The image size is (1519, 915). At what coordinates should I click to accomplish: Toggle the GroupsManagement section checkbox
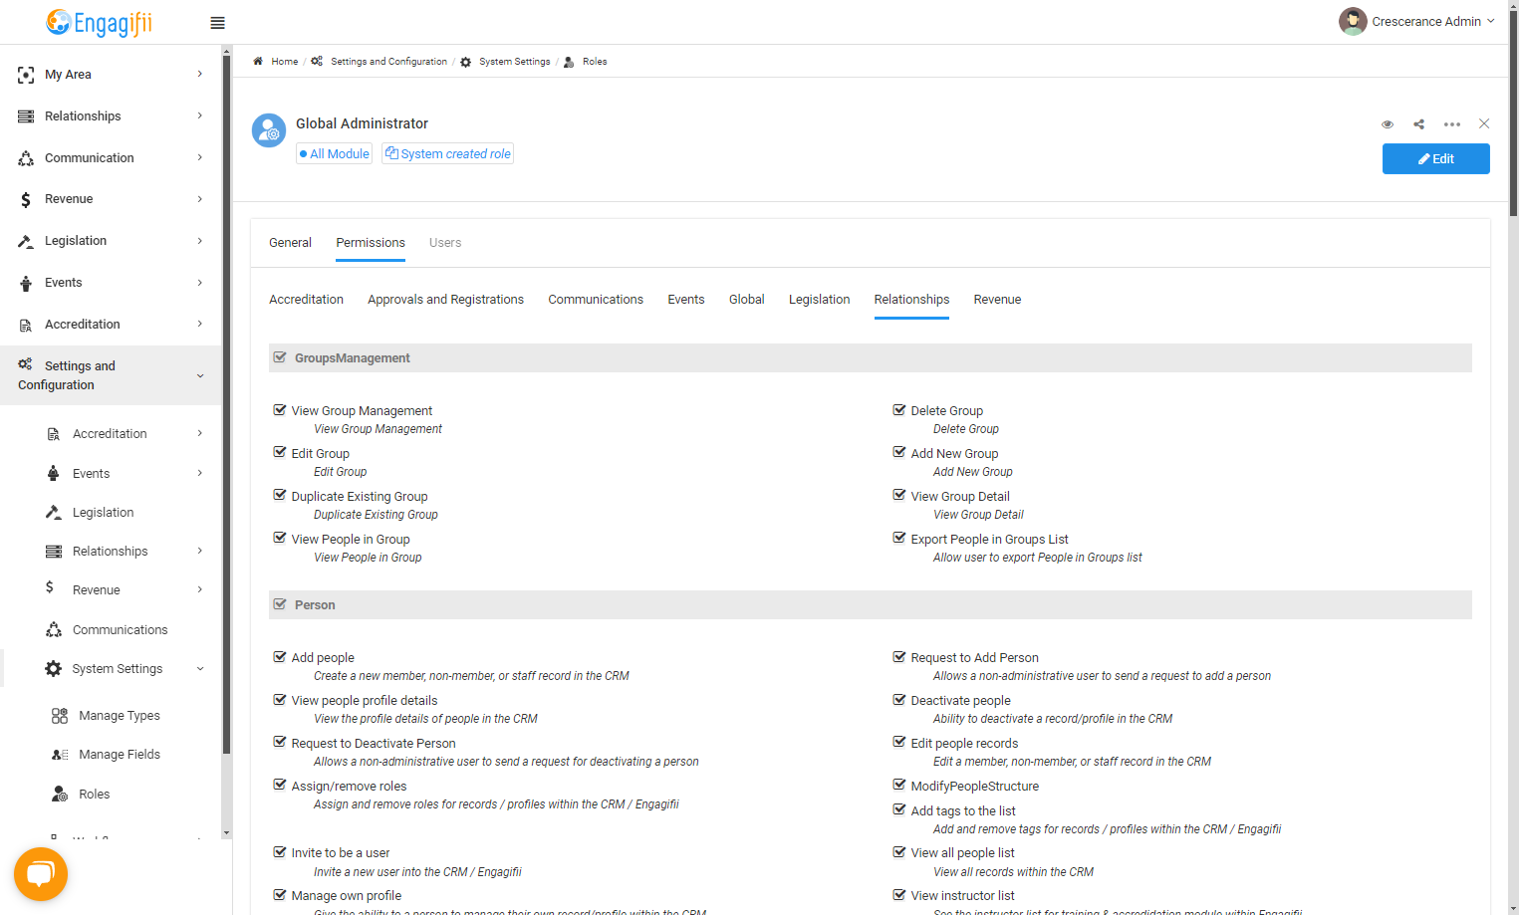point(280,357)
